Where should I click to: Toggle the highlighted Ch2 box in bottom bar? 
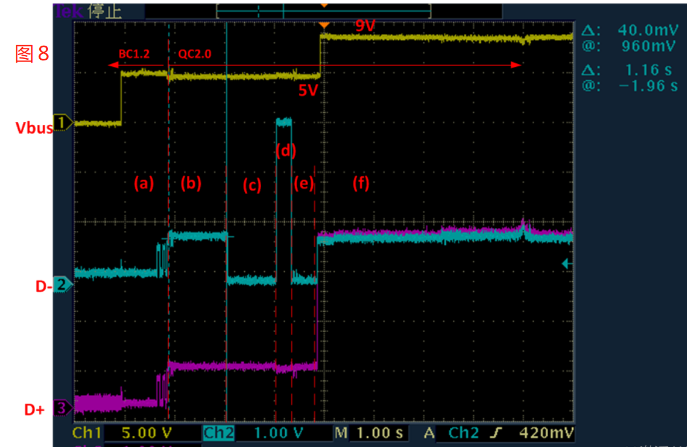click(x=219, y=434)
